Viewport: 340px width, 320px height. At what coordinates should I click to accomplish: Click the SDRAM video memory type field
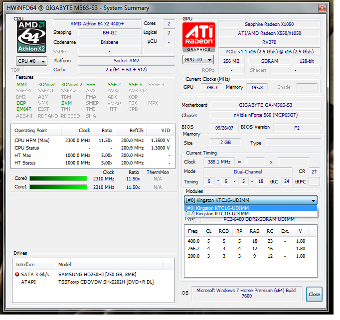tap(270, 61)
